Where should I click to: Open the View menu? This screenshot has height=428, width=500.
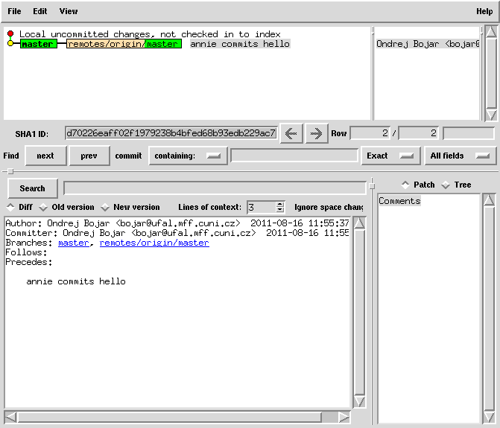tap(69, 11)
